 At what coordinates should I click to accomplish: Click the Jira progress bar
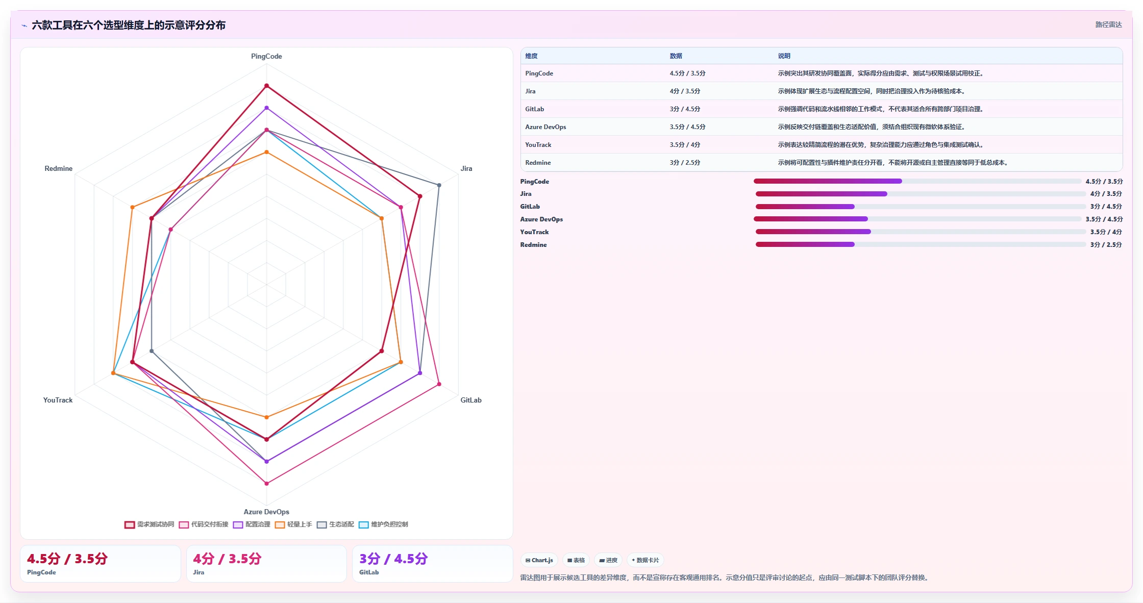click(921, 194)
